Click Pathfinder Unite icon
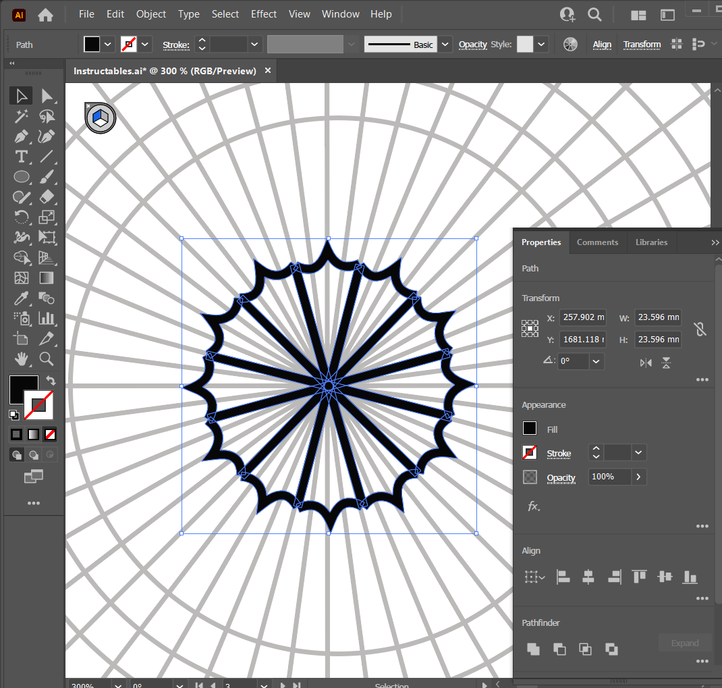722x688 pixels. 533,649
